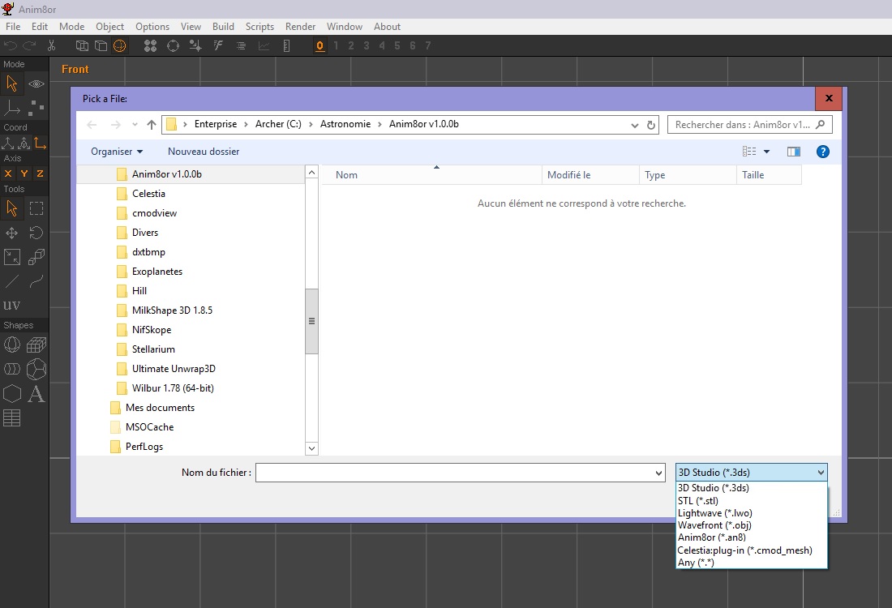Image resolution: width=892 pixels, height=608 pixels.
Task: Open the File menu
Action: click(x=13, y=27)
